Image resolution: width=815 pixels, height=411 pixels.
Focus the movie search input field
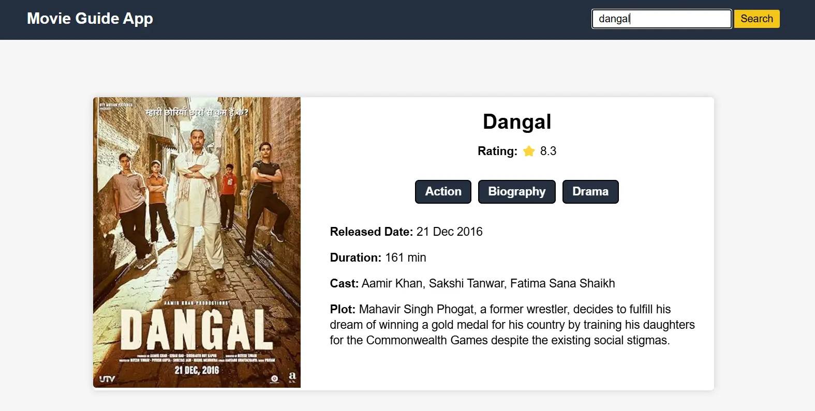[661, 19]
